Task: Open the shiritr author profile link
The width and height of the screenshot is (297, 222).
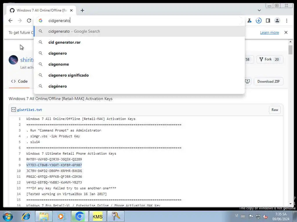Action: coord(27,60)
